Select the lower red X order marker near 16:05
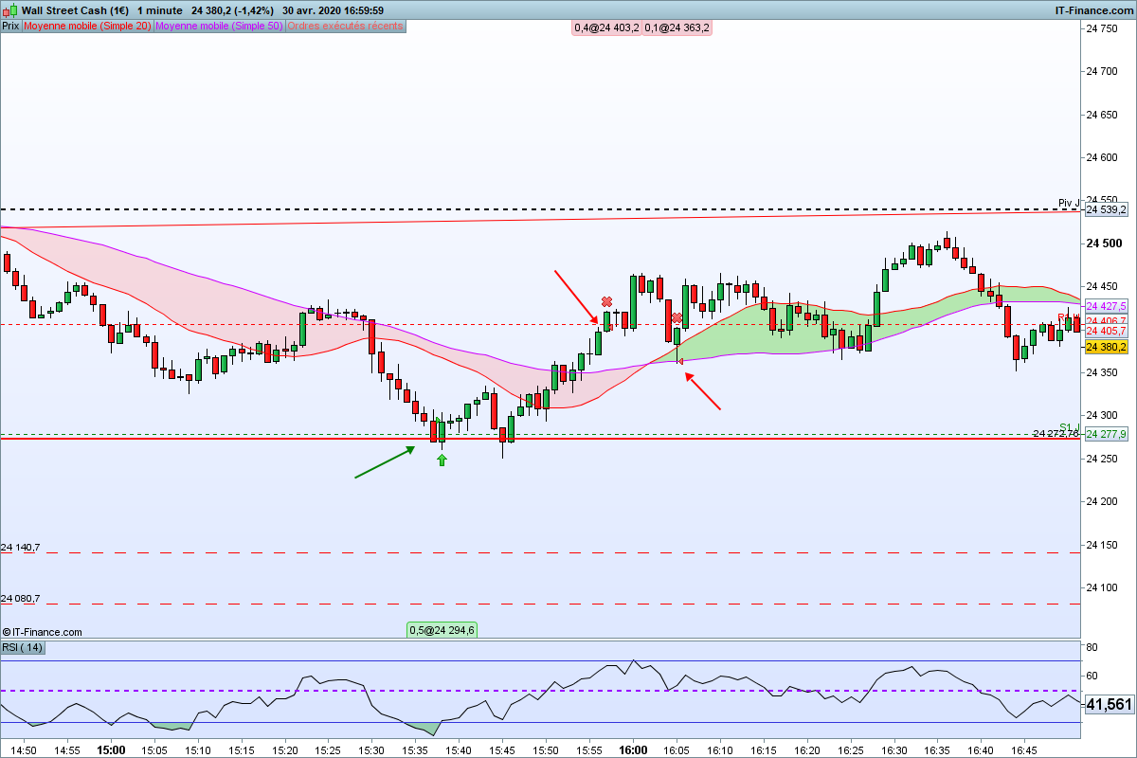1137x758 pixels. [x=677, y=318]
